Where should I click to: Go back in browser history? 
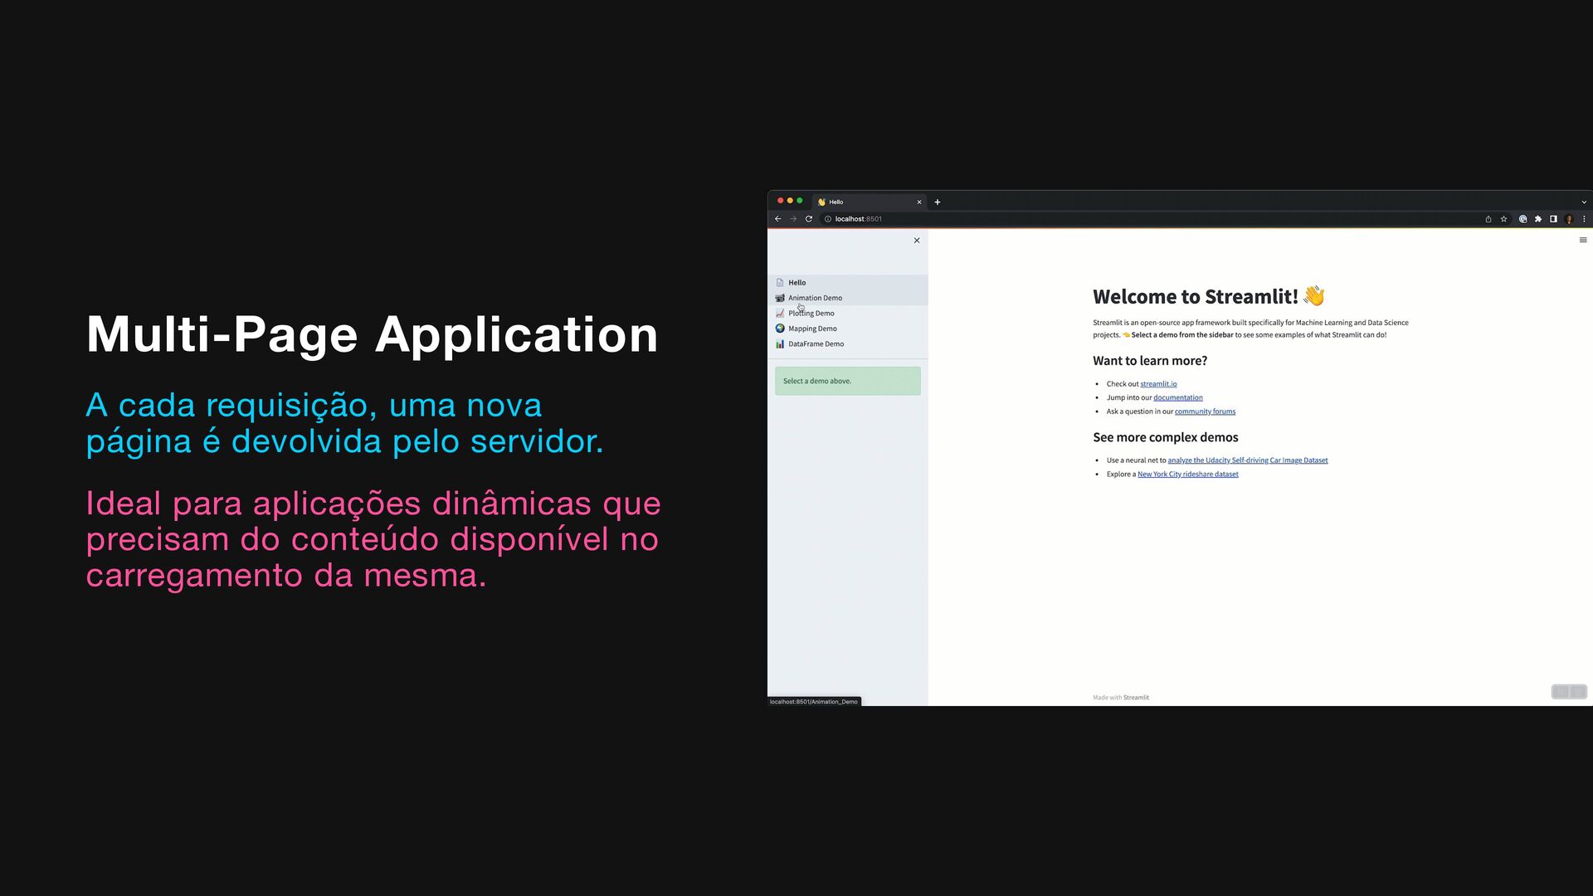[777, 219]
